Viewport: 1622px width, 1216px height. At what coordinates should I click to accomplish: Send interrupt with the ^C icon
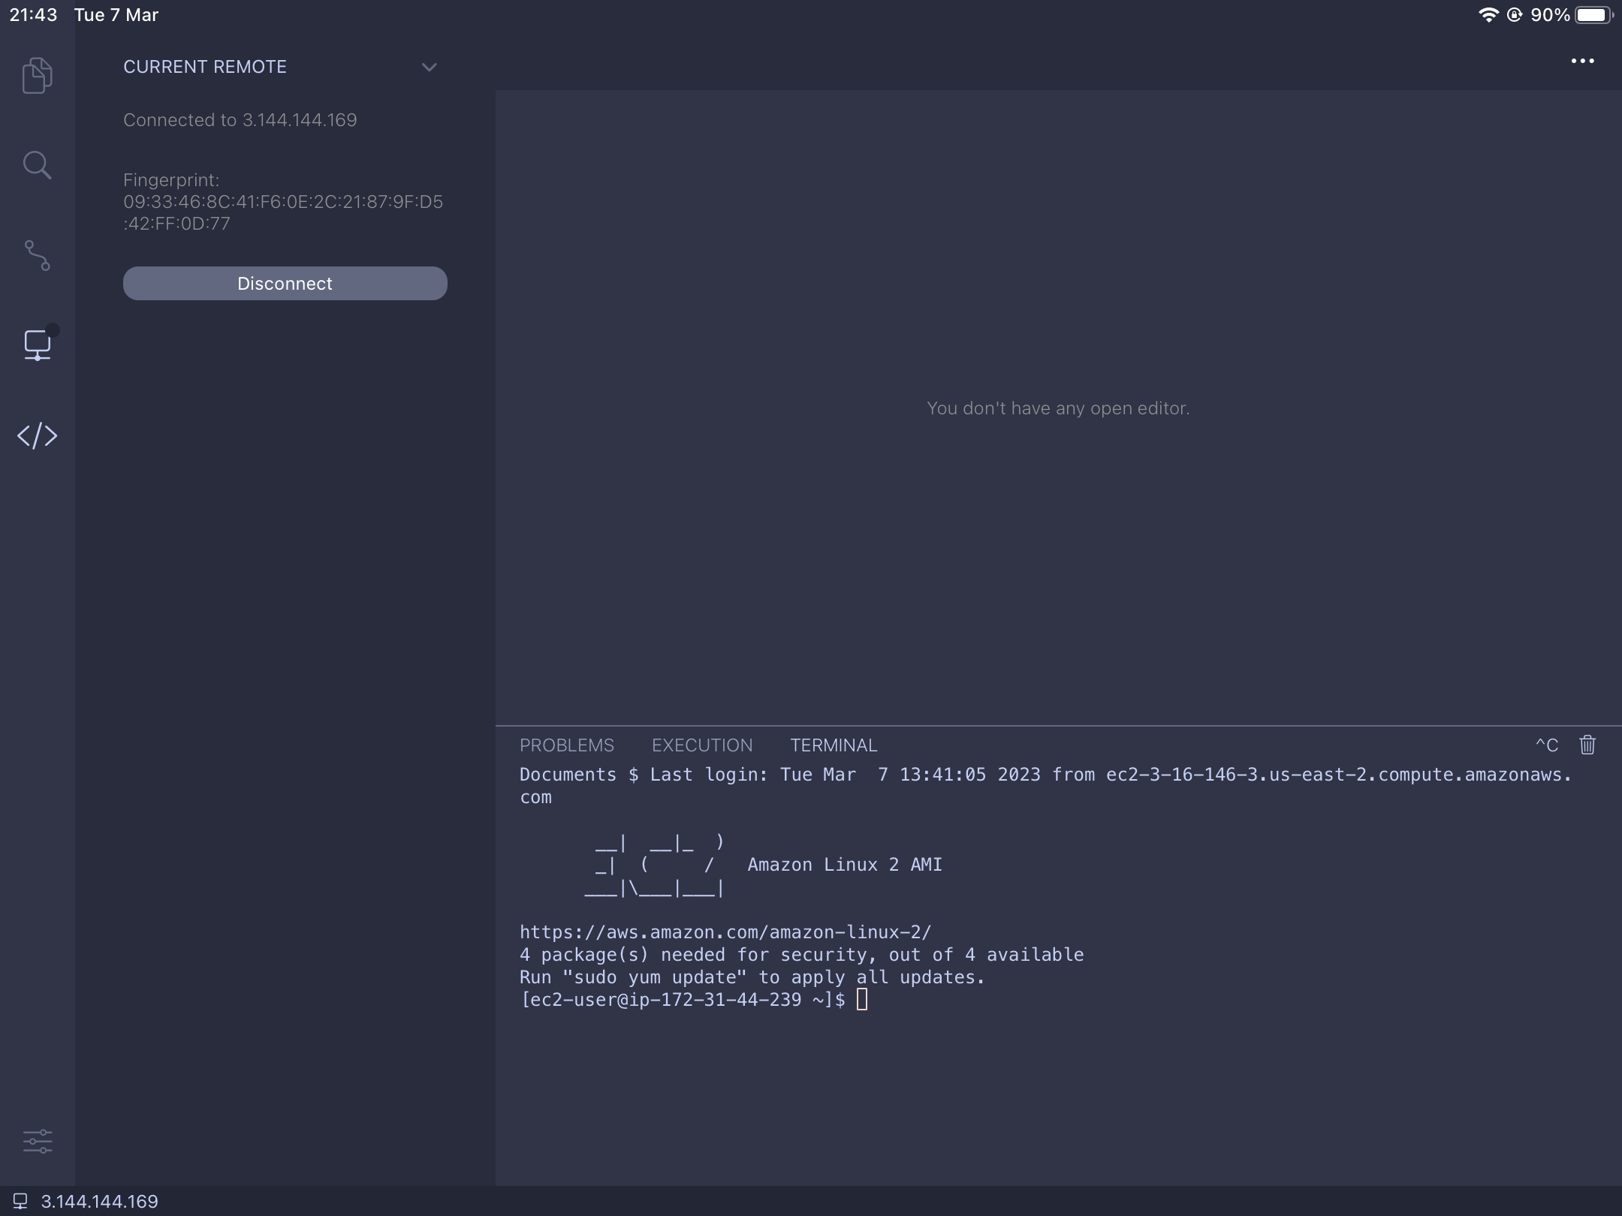tap(1546, 745)
